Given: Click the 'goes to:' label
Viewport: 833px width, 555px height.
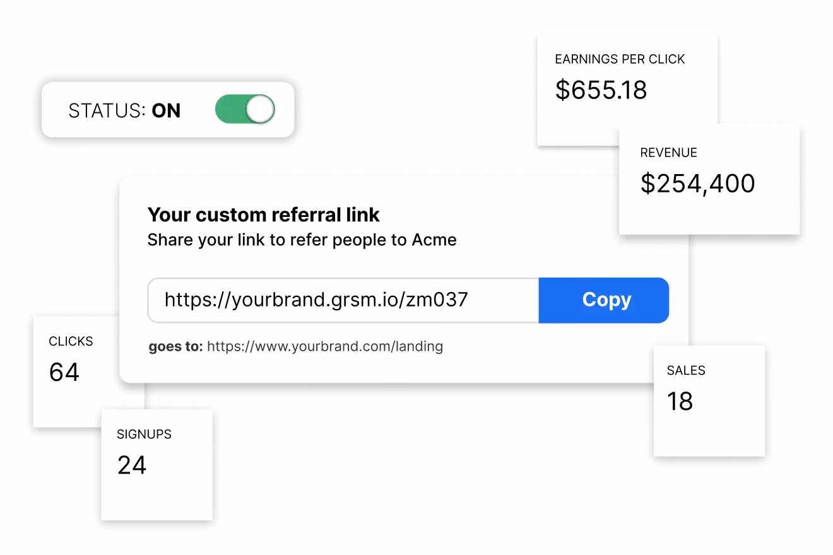Looking at the screenshot, I should 175,346.
